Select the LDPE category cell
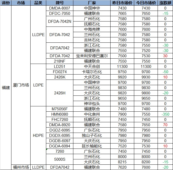 click(x=38, y=85)
